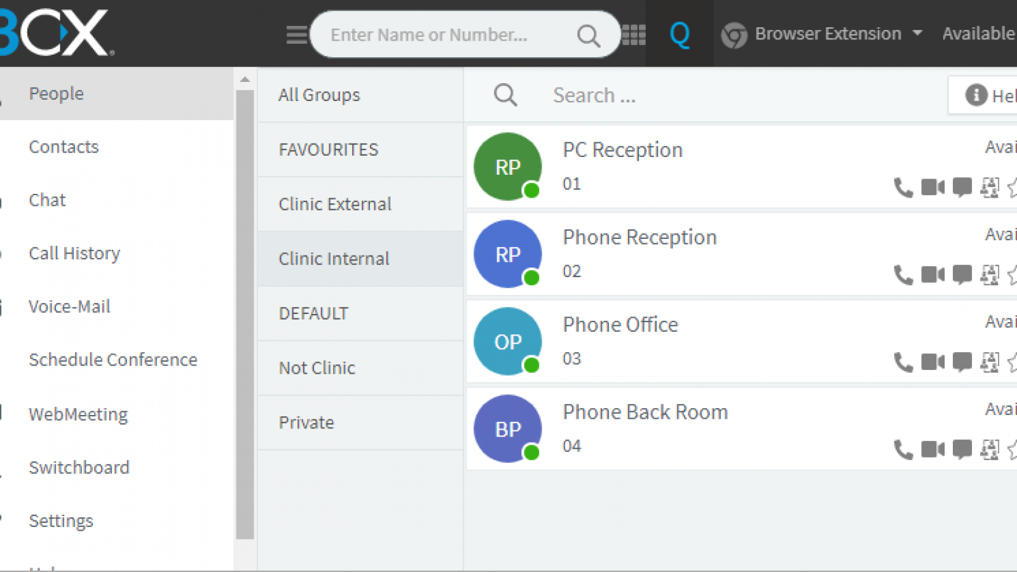The height and width of the screenshot is (572, 1017).
Task: Click the hamburger menu icon
Action: [x=296, y=34]
